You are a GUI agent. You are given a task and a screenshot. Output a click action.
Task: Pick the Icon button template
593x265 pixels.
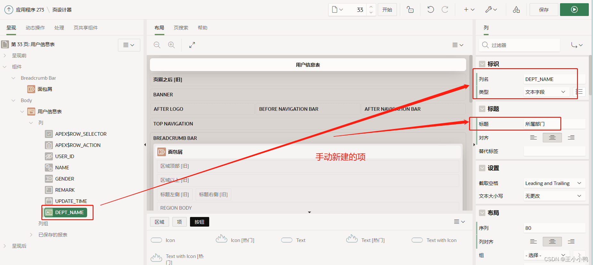tap(163, 240)
